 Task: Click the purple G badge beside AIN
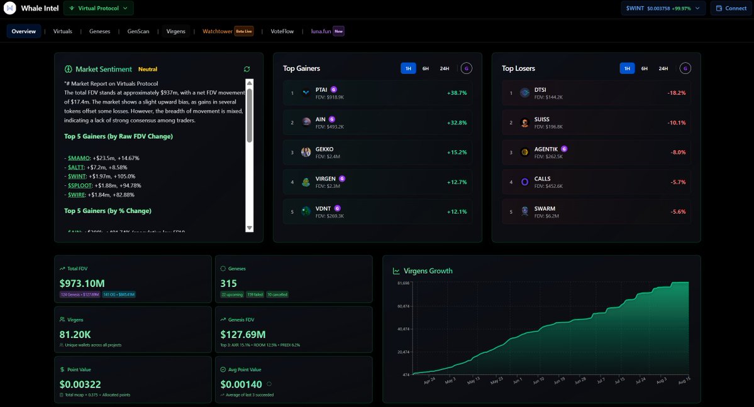pyautogui.click(x=332, y=119)
